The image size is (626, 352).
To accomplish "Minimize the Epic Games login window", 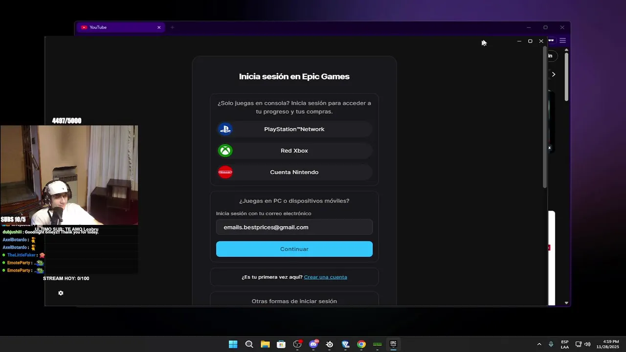I will click(x=519, y=41).
